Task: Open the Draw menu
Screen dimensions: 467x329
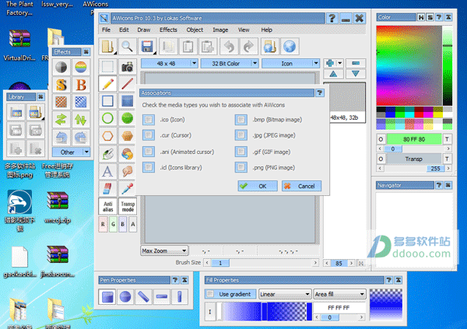Action: click(144, 30)
